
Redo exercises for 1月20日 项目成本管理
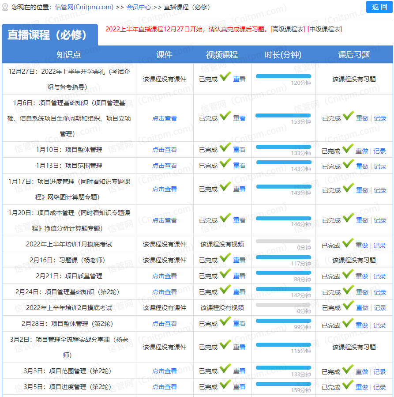pyautogui.click(x=362, y=220)
